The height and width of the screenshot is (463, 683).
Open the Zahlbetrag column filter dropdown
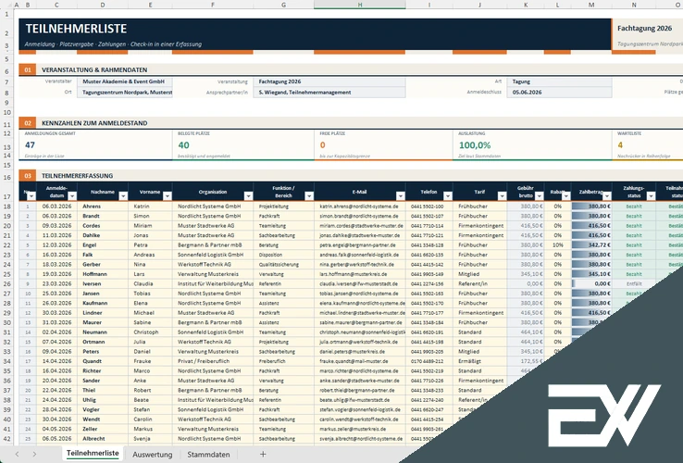click(x=607, y=196)
